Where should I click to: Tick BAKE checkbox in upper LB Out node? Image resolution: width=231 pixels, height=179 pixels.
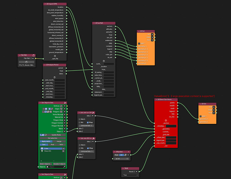pos(139,43)
